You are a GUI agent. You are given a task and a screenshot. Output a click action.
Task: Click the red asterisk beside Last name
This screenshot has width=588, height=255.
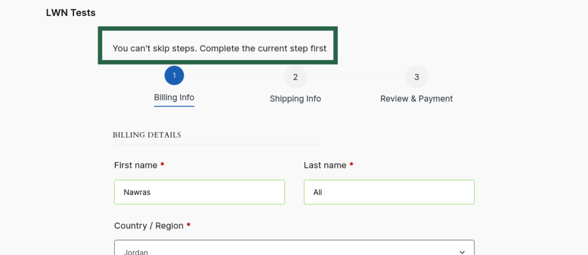coord(351,165)
